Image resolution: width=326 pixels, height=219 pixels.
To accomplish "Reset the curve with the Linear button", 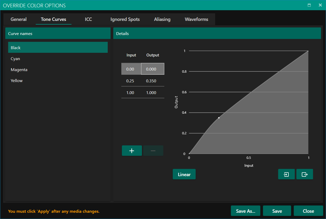I will tap(184, 174).
